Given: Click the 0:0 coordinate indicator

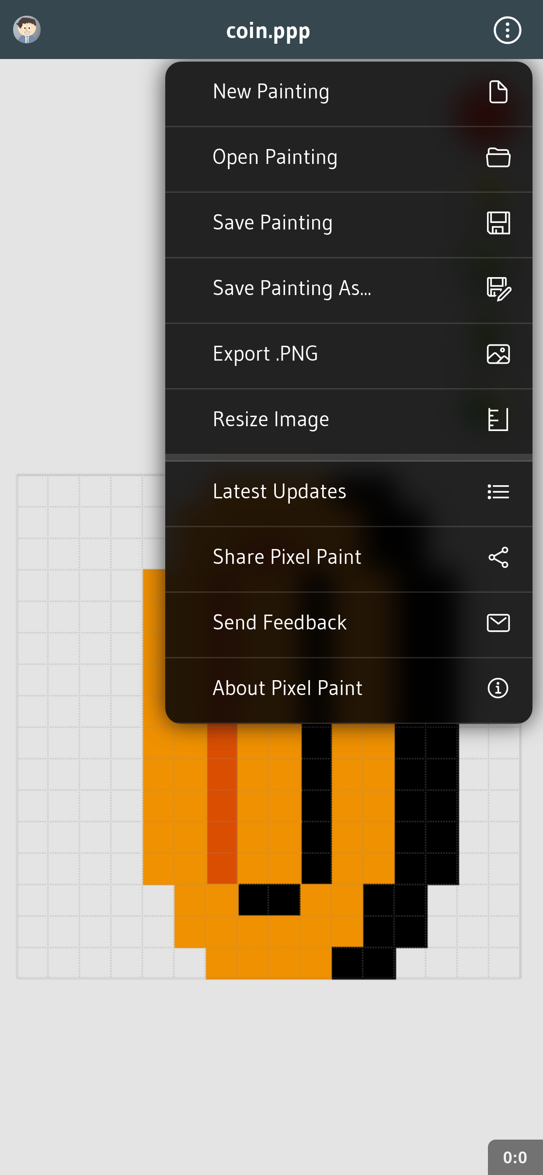Looking at the screenshot, I should pos(515,1157).
